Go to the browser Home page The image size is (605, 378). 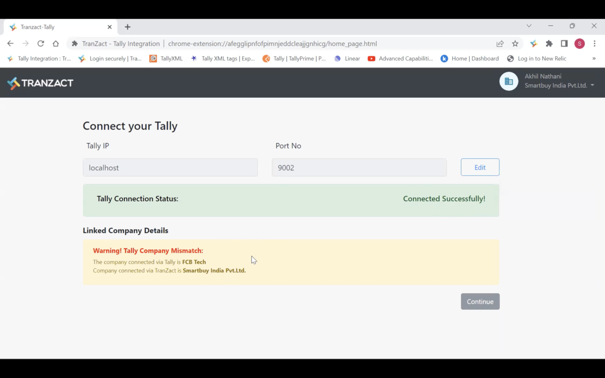tap(56, 43)
